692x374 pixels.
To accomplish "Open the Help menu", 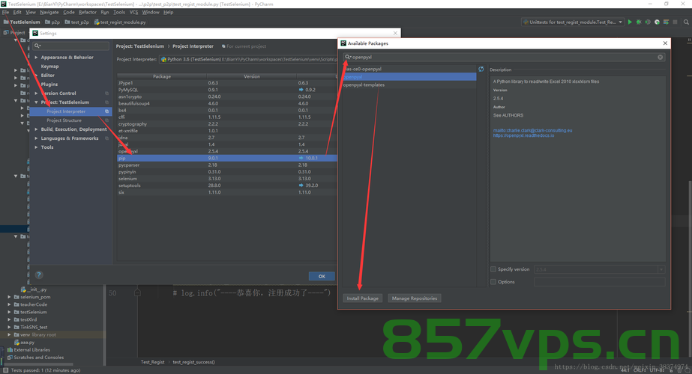I will pyautogui.click(x=168, y=12).
